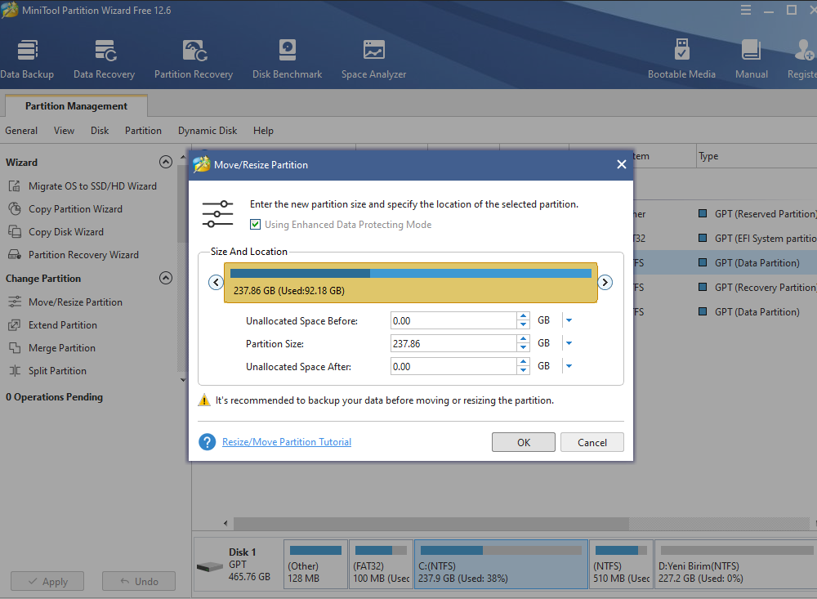Increase Unallocated Space After value

pyautogui.click(x=523, y=362)
